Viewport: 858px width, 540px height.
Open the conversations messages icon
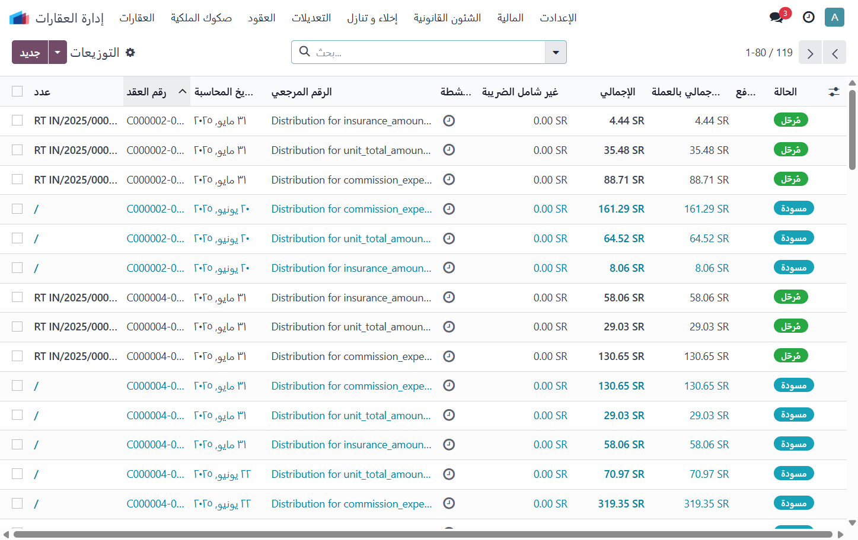(776, 17)
